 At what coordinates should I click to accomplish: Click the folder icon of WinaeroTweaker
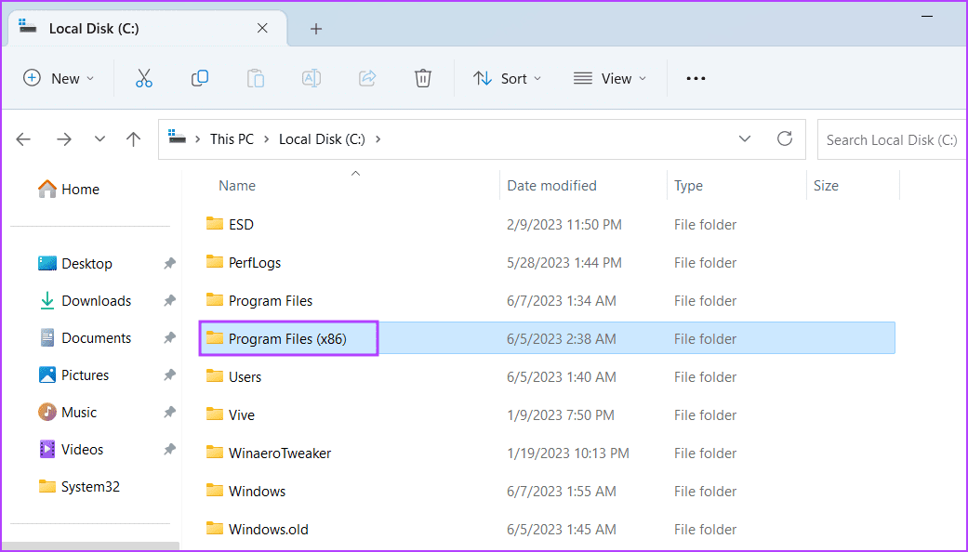click(x=214, y=452)
